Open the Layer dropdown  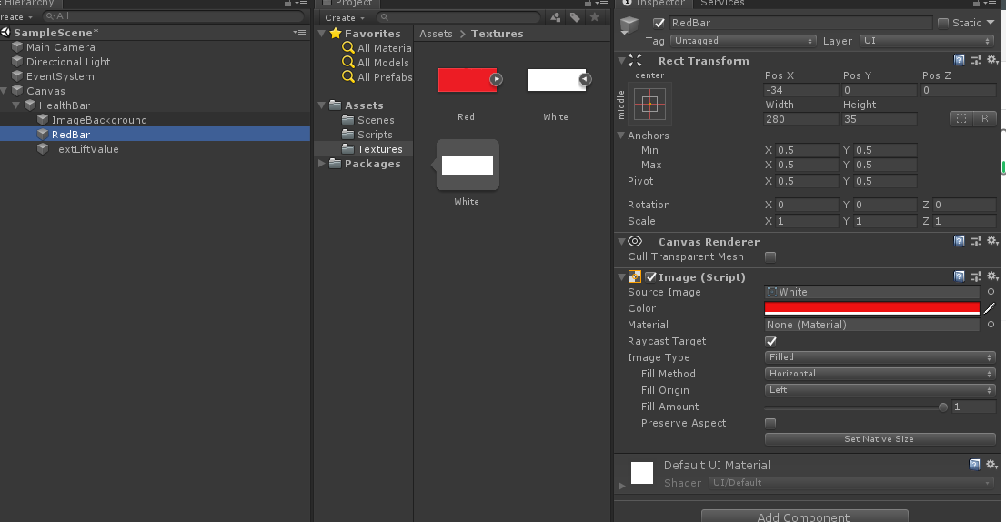[927, 40]
